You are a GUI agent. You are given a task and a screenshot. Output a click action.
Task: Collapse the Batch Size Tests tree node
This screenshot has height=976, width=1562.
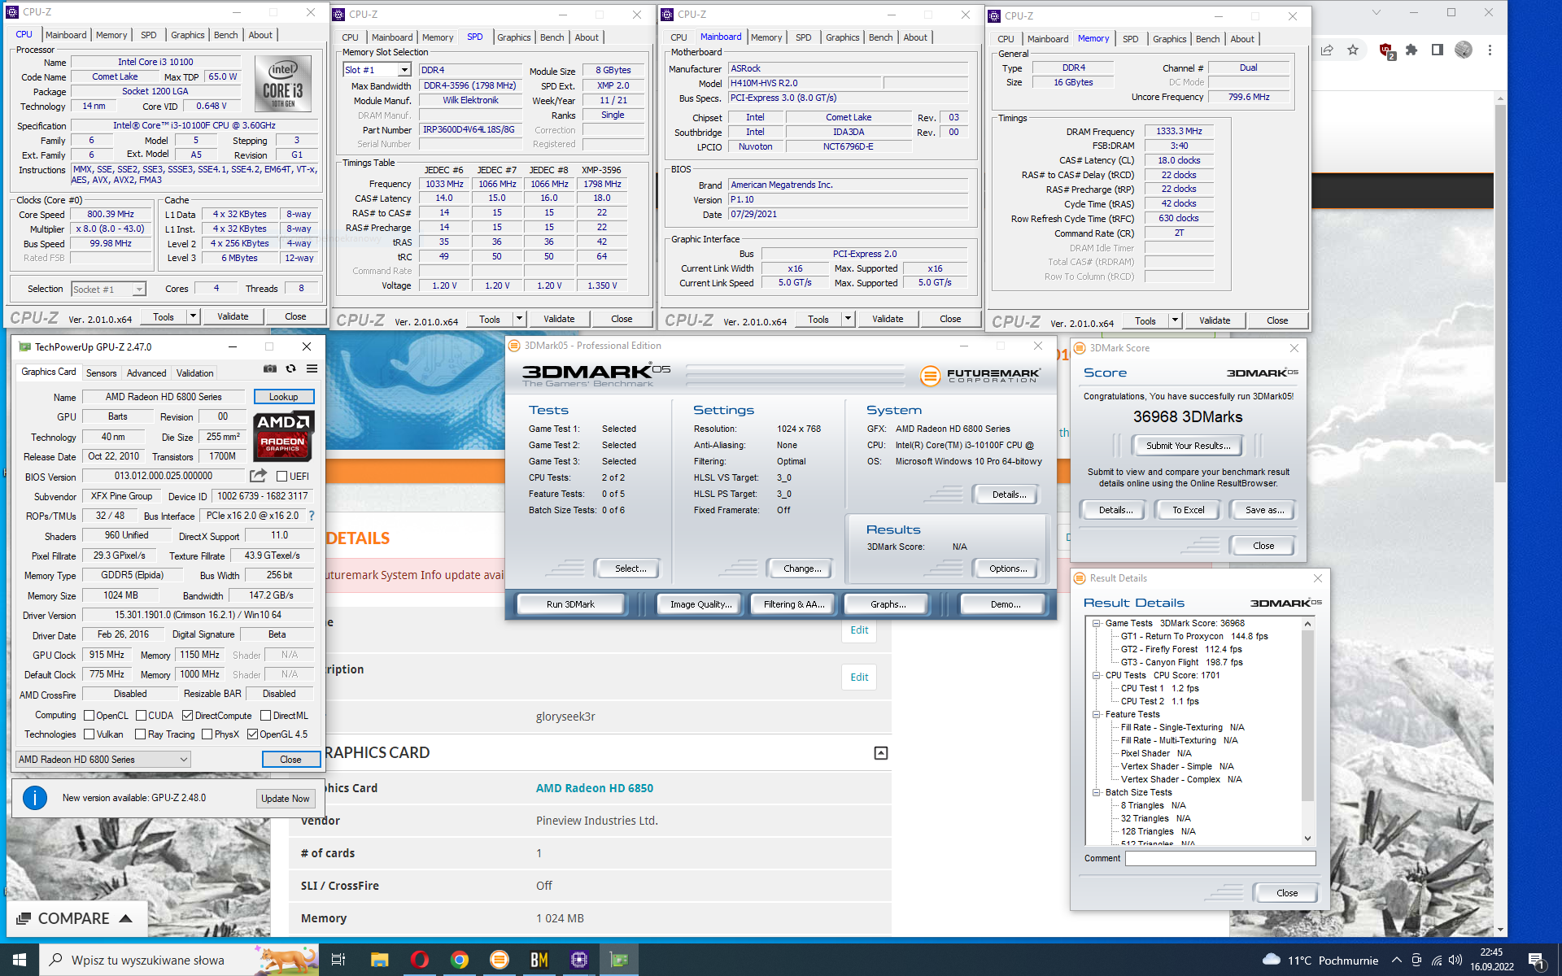point(1096,793)
